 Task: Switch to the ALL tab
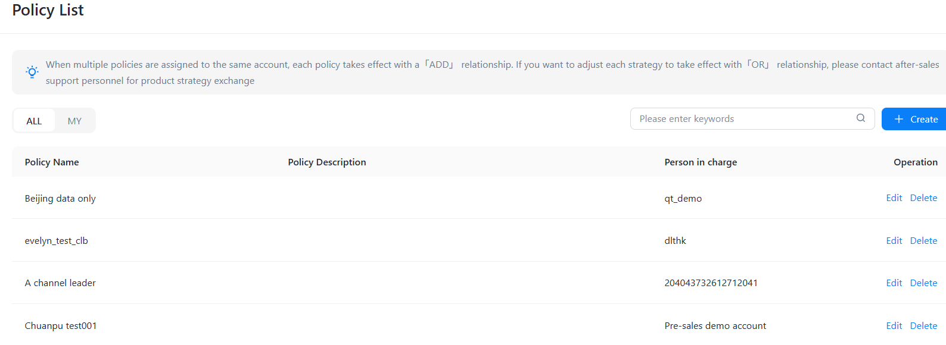click(34, 121)
